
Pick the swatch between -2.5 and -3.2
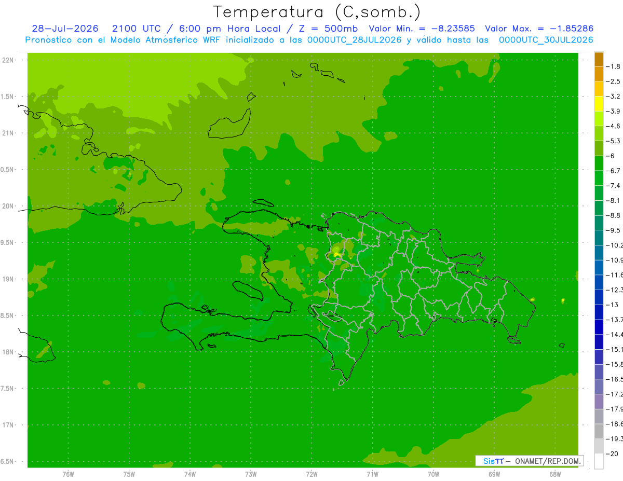pos(599,89)
